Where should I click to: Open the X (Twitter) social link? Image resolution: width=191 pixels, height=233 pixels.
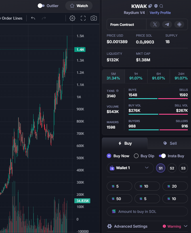155,24
